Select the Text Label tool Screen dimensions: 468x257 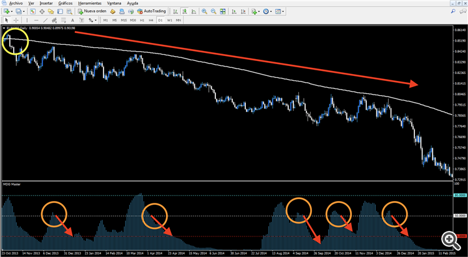82,21
